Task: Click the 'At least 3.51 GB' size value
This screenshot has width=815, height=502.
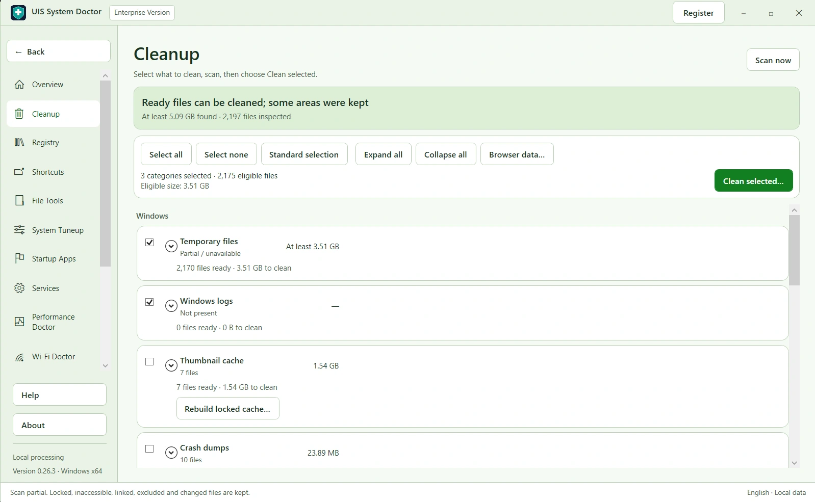Action: tap(313, 247)
